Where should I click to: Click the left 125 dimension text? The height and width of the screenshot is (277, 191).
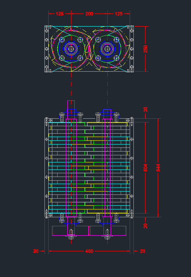[59, 13]
